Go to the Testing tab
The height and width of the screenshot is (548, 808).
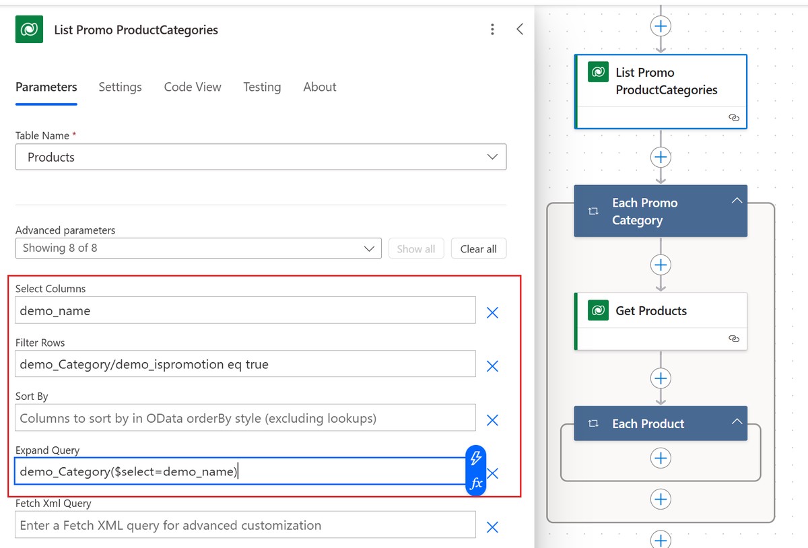click(262, 87)
